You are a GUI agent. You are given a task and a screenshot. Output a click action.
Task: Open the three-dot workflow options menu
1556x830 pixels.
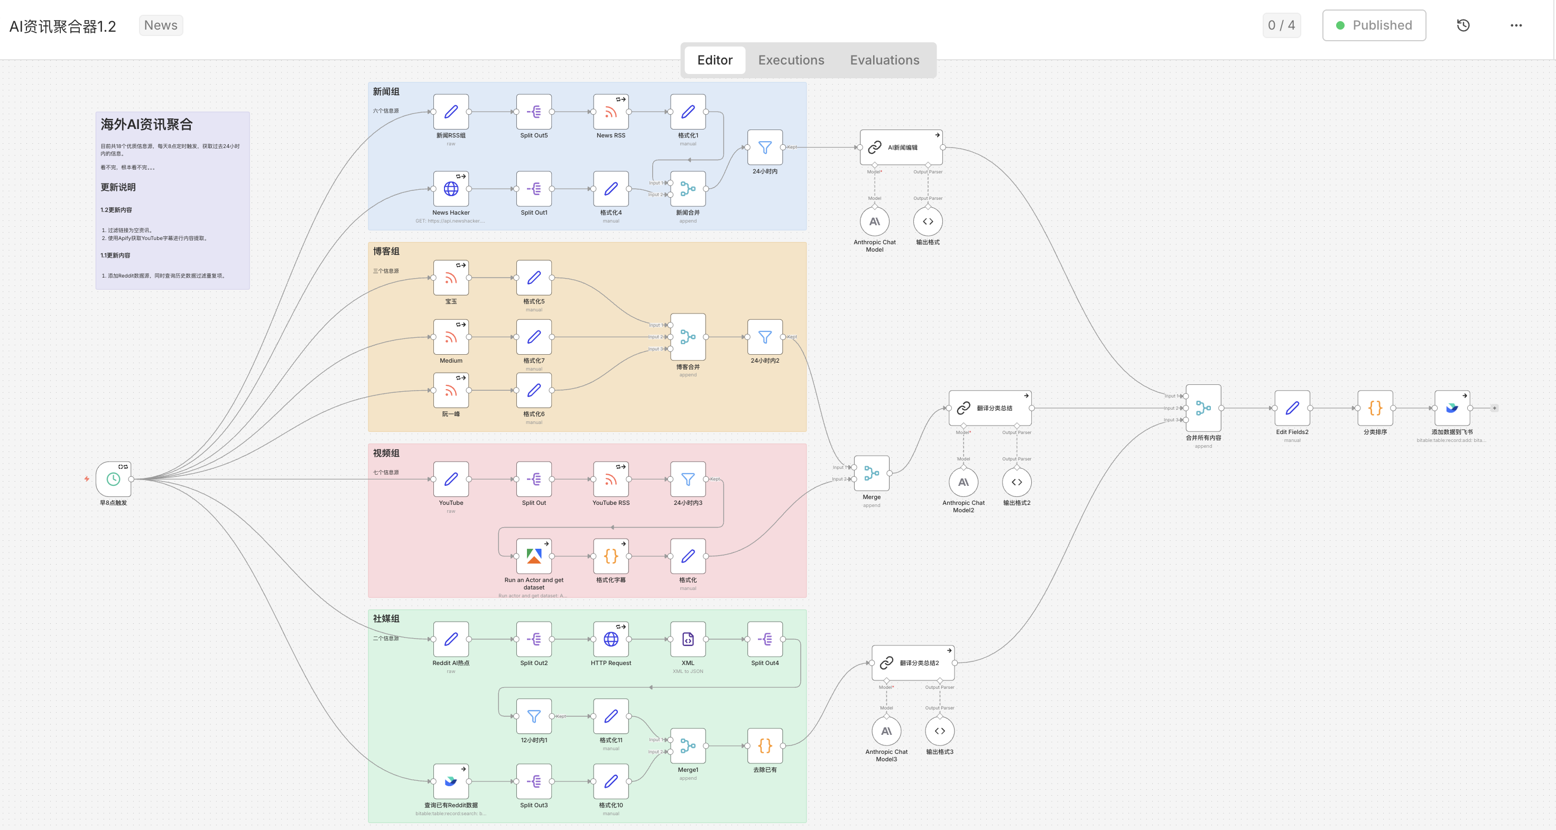point(1515,25)
